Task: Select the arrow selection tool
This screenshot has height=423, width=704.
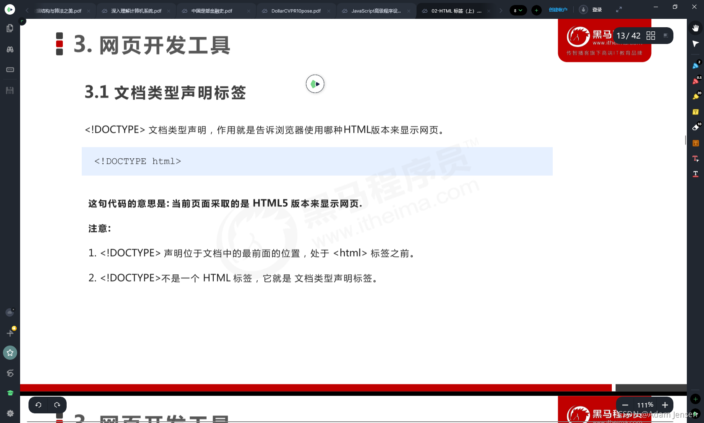Action: pyautogui.click(x=696, y=44)
